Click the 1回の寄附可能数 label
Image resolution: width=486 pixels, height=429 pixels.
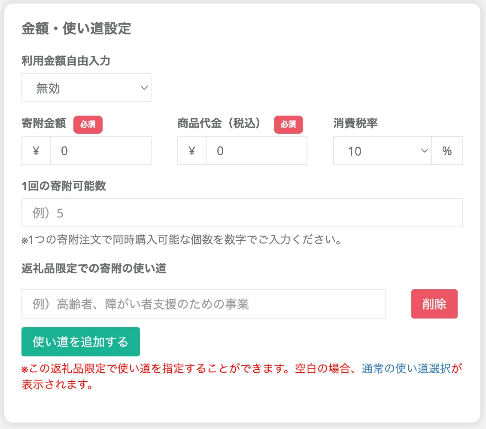(64, 186)
